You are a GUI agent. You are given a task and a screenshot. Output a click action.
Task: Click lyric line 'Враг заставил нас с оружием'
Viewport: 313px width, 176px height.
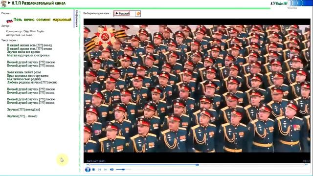[x=28, y=76]
